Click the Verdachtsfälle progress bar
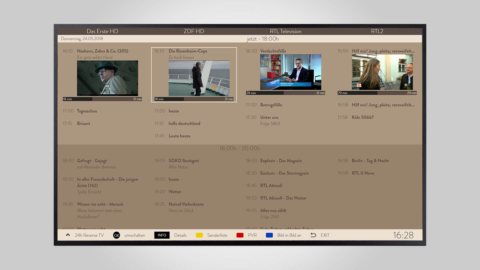 (285, 93)
